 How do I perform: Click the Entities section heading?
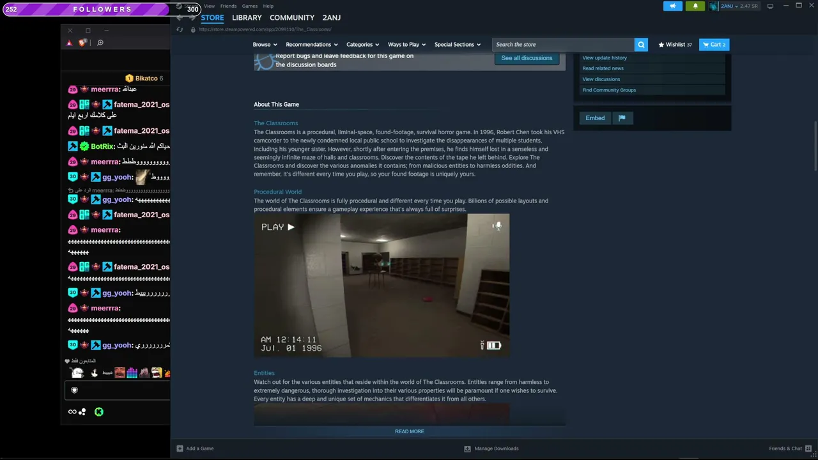[x=264, y=373]
